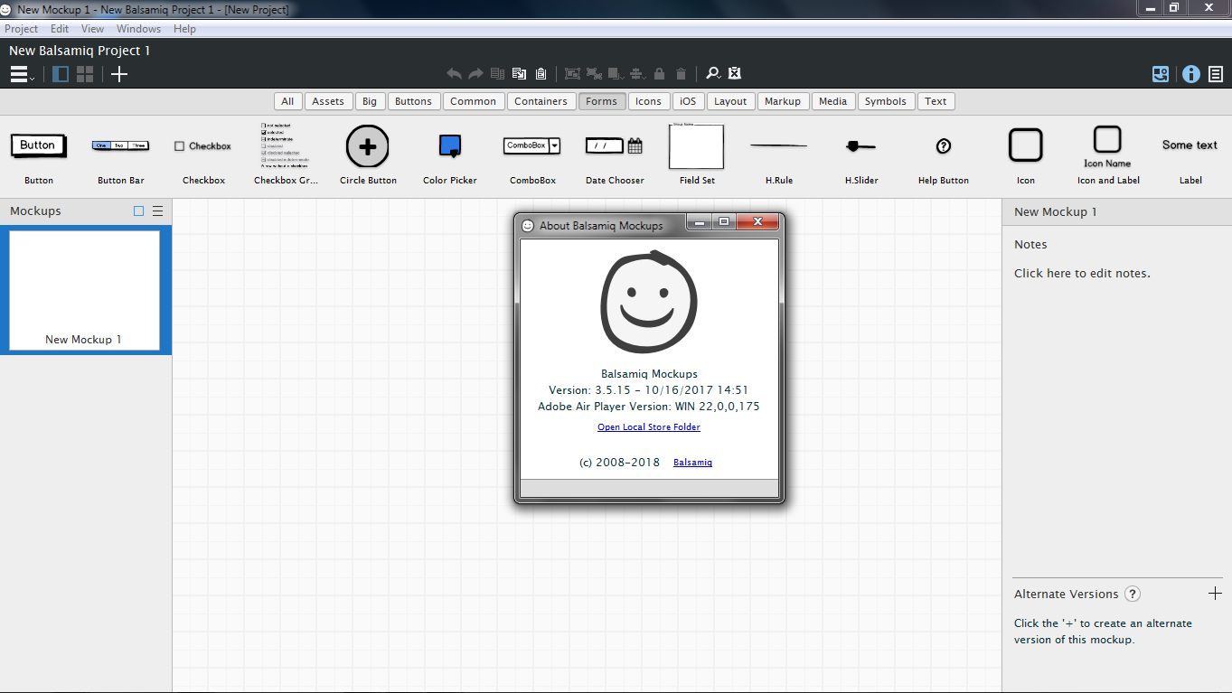
Task: Click the Balsamiq link in the About dialog
Action: (692, 462)
